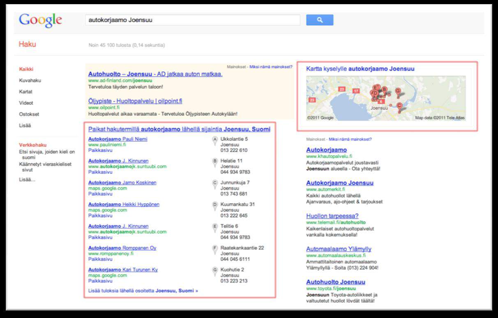
Task: Click Miksi nämä mainokset in right column
Action: coord(350,139)
